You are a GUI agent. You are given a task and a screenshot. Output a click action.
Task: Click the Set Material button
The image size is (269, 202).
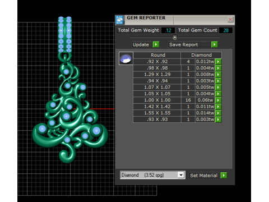pos(204,176)
